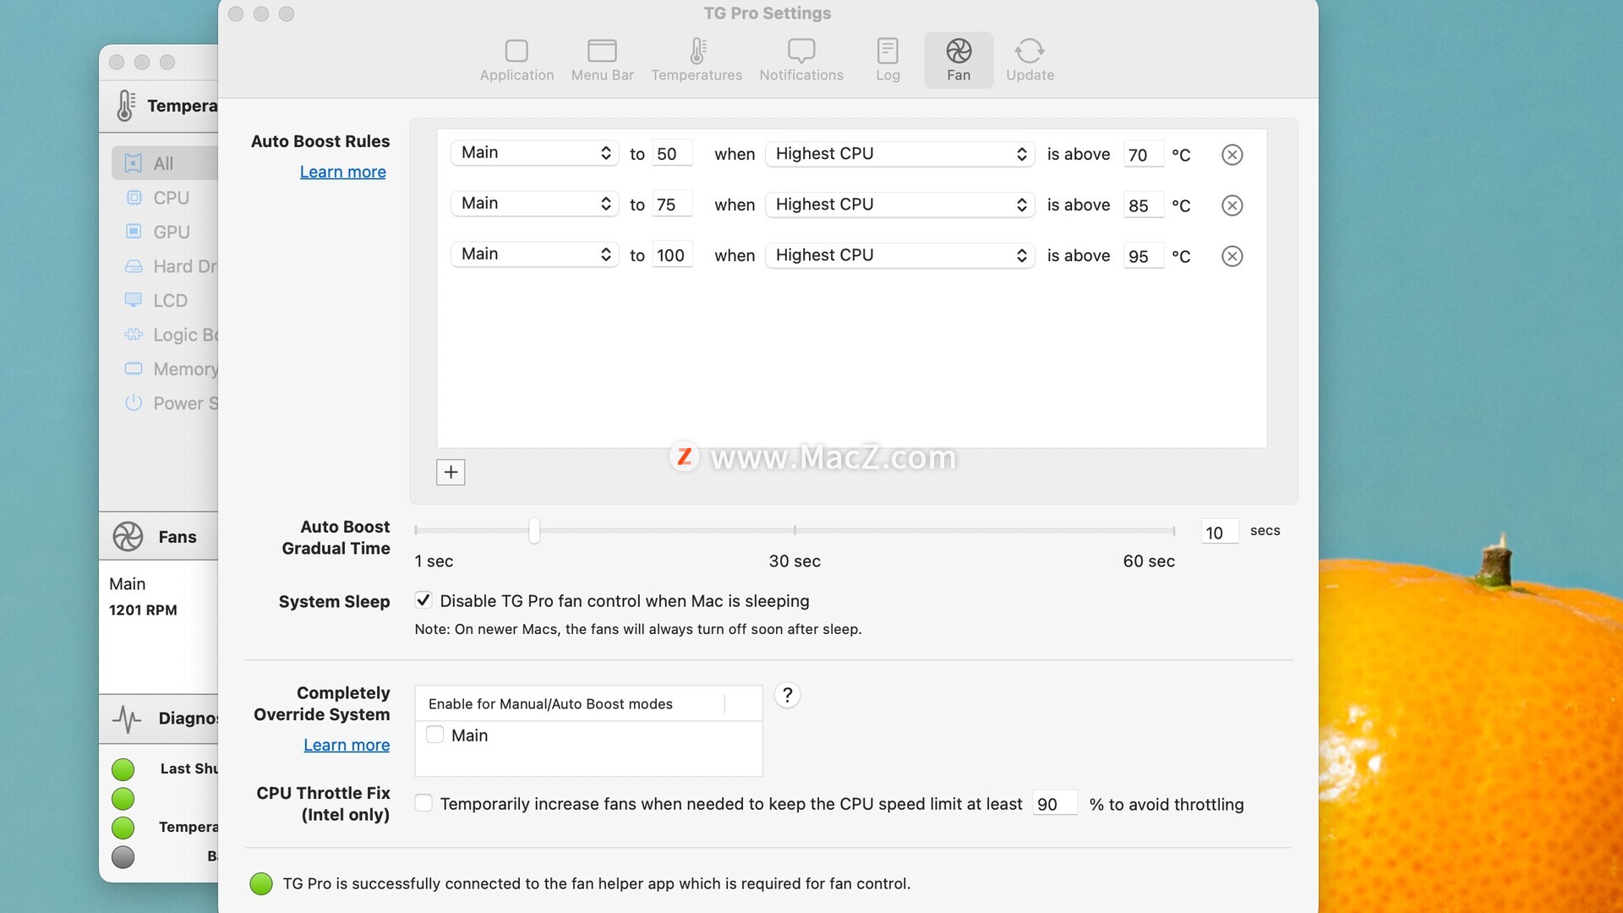This screenshot has height=913, width=1623.
Task: Select All sensors in the main window sidebar
Action: click(x=165, y=163)
